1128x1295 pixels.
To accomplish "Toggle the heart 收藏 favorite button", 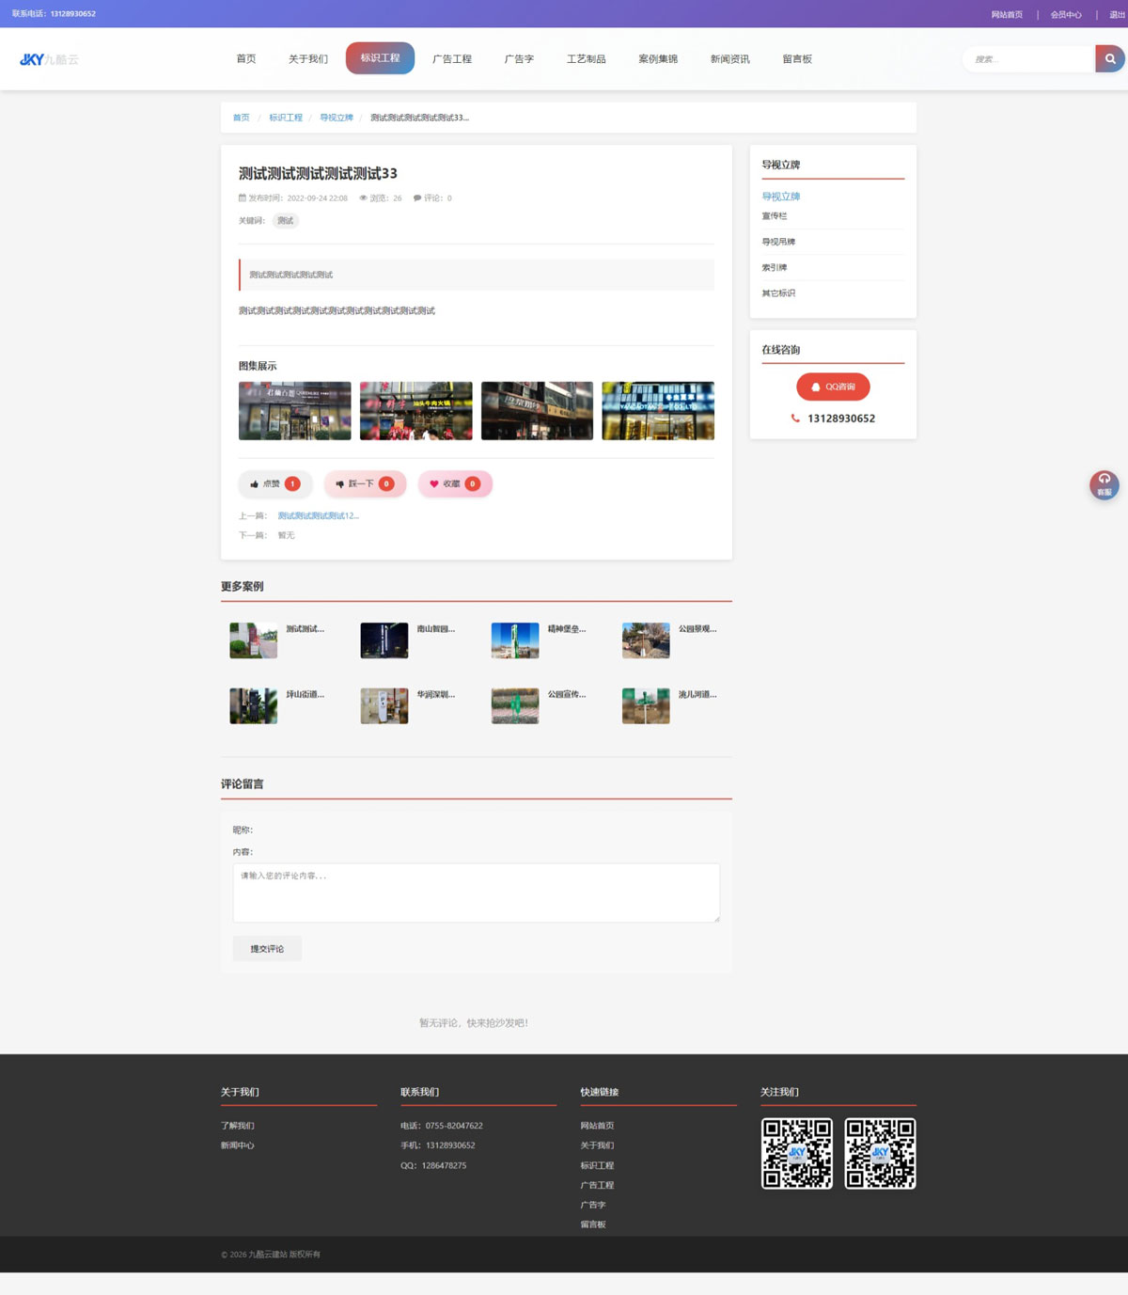I will tap(455, 484).
